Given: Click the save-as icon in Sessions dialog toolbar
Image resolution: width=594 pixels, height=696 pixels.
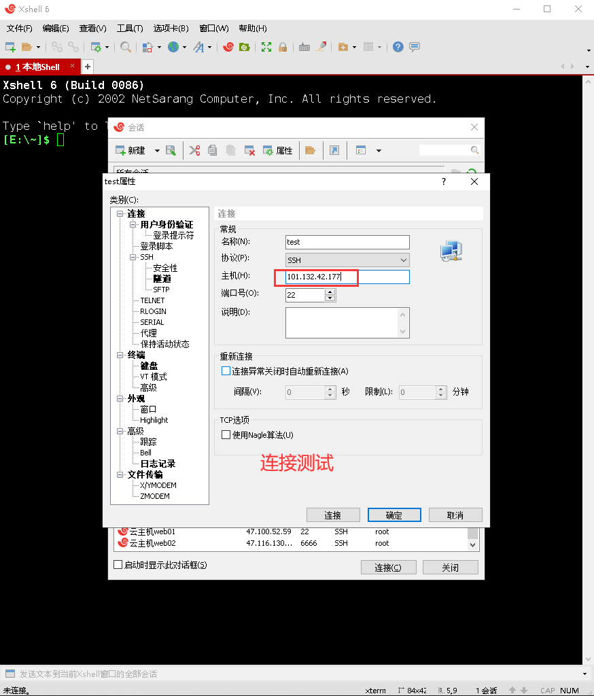Looking at the screenshot, I should 171,150.
